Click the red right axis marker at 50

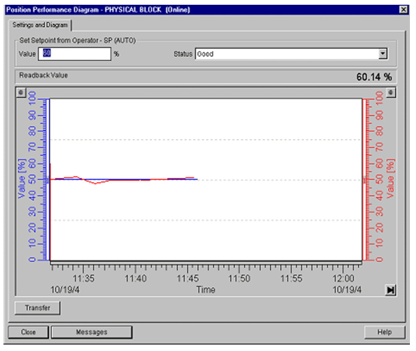pyautogui.click(x=364, y=180)
